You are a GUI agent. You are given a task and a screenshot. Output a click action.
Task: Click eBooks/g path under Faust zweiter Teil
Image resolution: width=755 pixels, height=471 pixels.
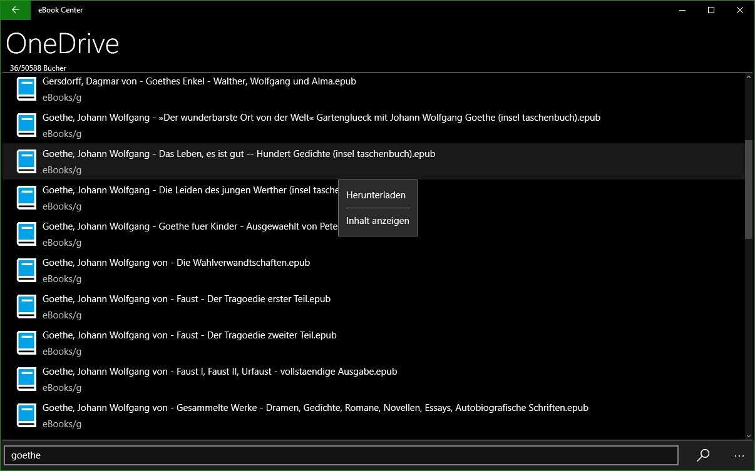coord(62,352)
